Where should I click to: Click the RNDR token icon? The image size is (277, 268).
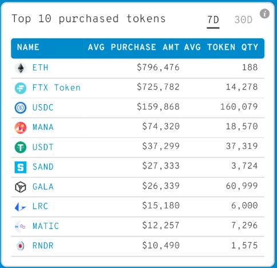pyautogui.click(x=21, y=246)
